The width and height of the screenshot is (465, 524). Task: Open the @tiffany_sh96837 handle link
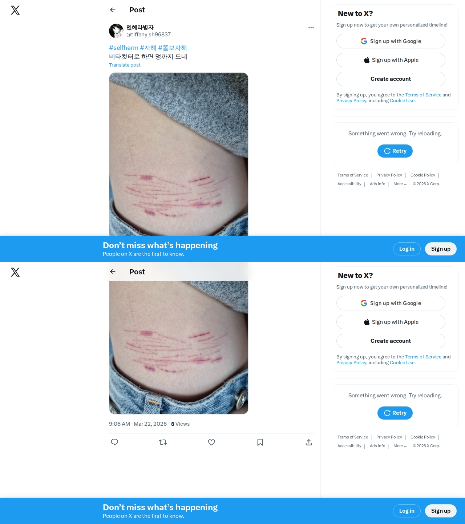click(x=149, y=35)
